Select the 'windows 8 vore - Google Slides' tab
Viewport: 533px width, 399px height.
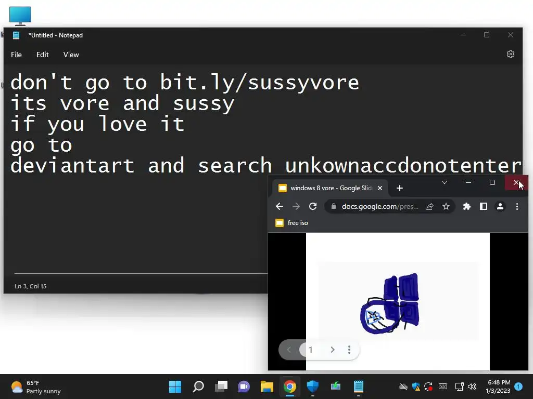tap(331, 188)
